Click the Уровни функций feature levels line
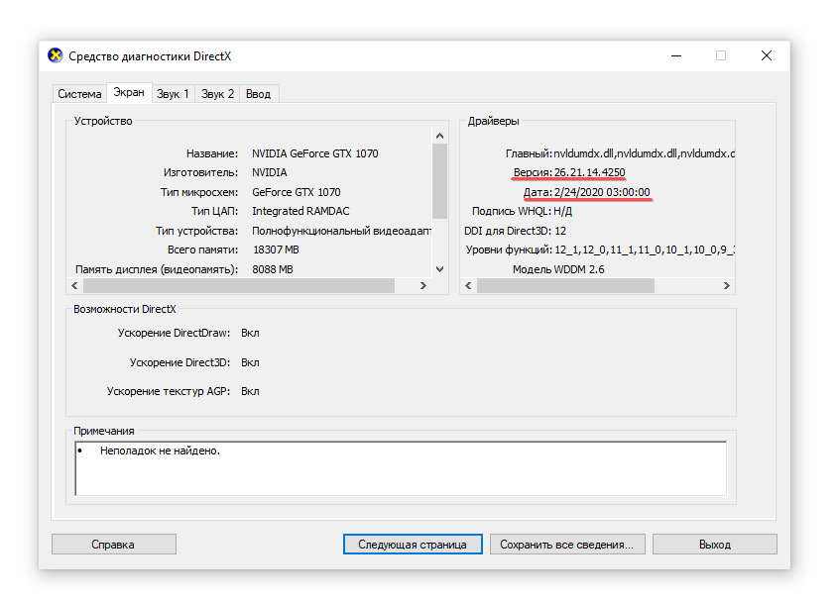This screenshot has height=600, width=837. click(600, 250)
